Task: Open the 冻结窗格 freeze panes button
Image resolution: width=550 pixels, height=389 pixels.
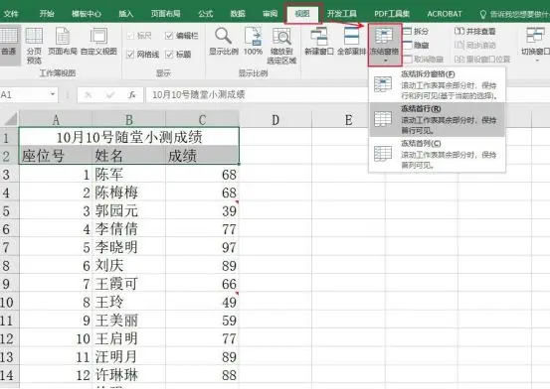Action: 385,45
